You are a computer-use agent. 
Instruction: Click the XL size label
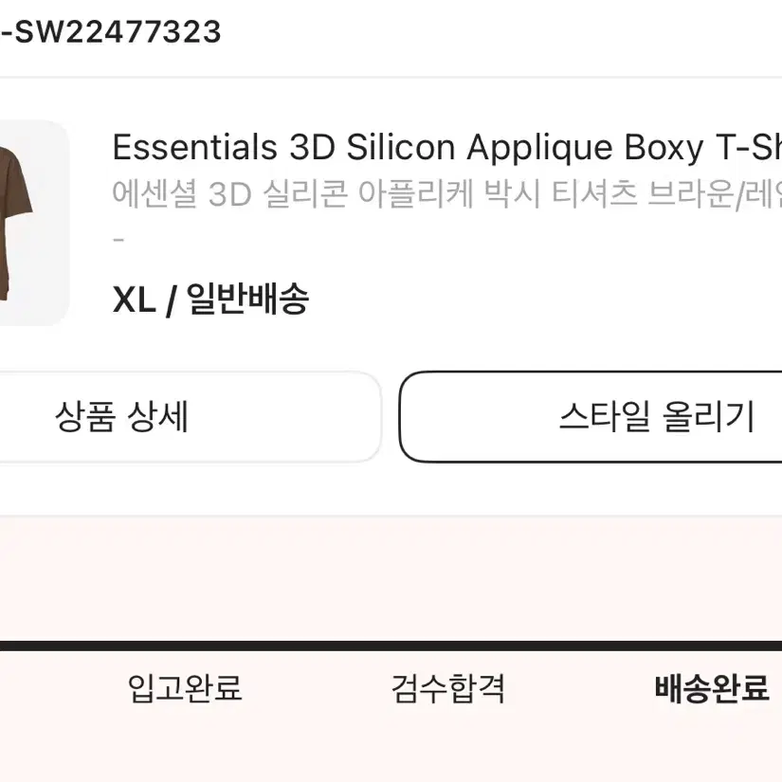[135, 300]
